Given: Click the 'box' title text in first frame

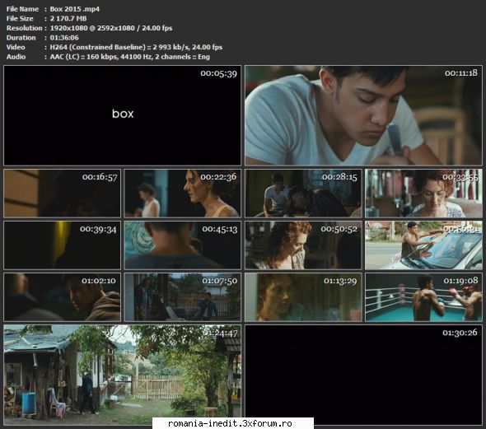Looking at the screenshot, I should click(x=123, y=114).
